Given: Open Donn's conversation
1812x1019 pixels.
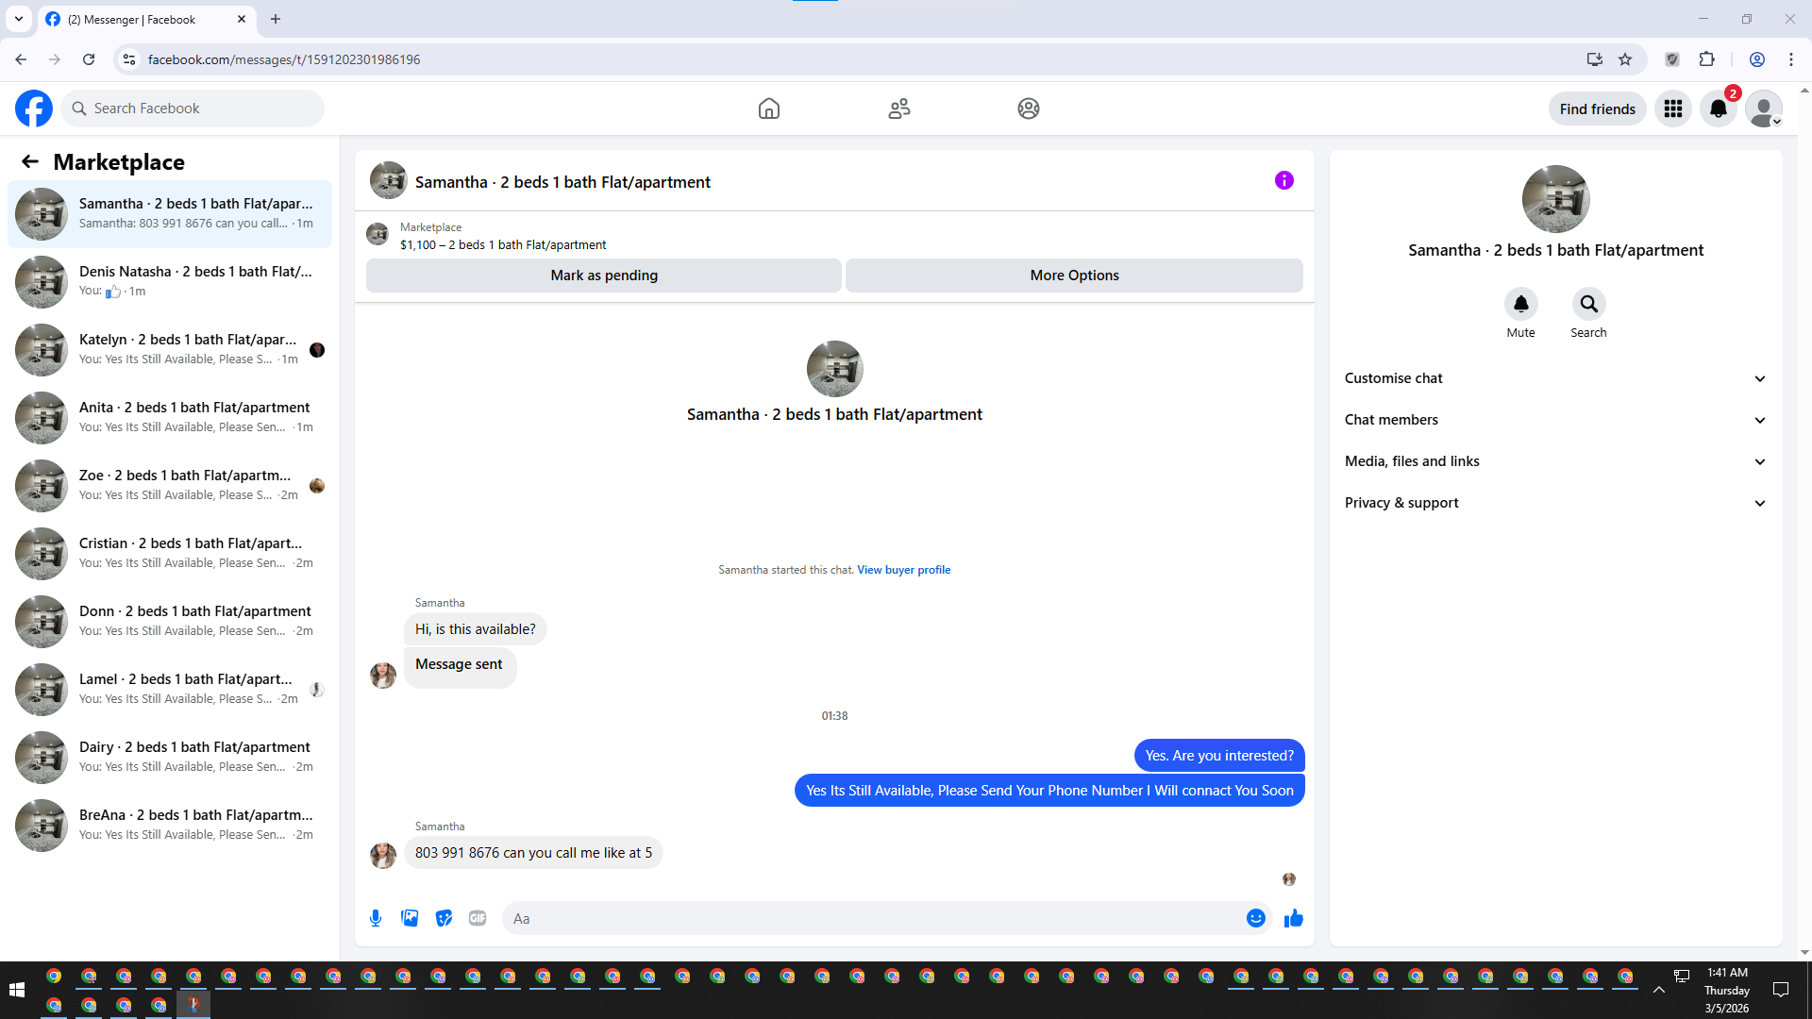Looking at the screenshot, I should (170, 622).
